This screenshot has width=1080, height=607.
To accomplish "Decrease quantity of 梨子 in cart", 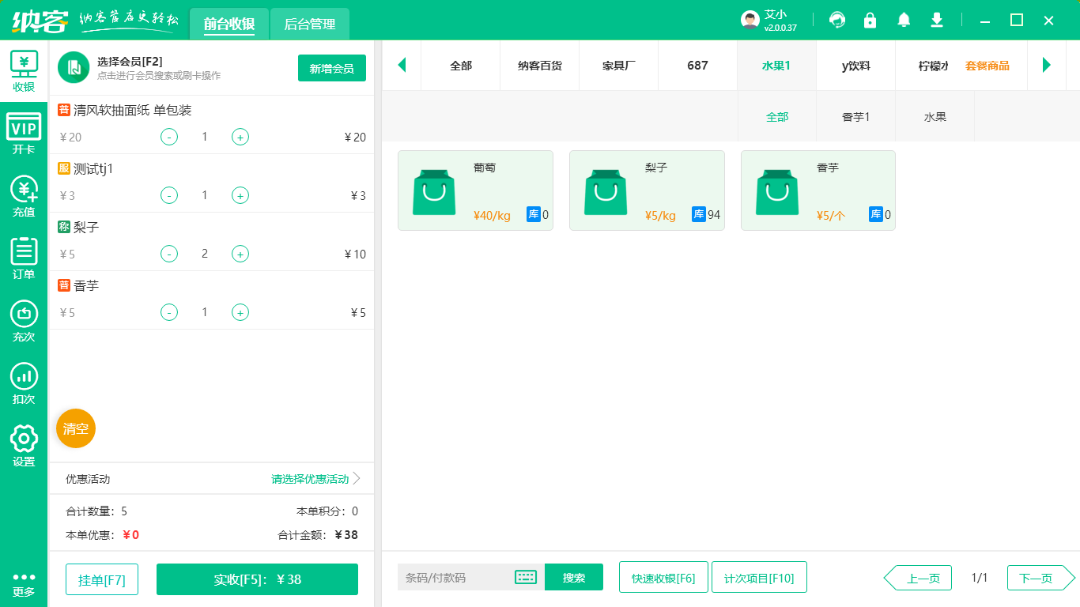I will point(169,254).
